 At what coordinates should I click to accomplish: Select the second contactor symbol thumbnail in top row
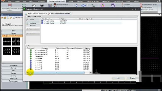[x=16, y=41]
